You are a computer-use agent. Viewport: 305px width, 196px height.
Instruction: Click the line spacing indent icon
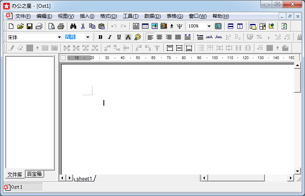click(x=200, y=37)
